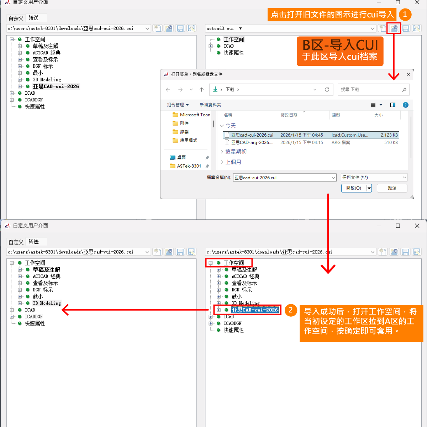Select the blue-highlighted 亚思CAD-cui-2026 workspace

(254, 310)
